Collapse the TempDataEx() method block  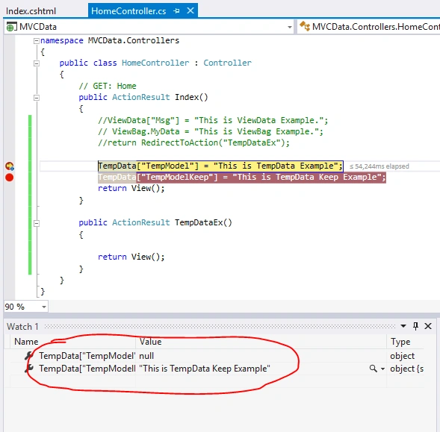[36, 223]
